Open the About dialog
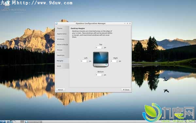Image resolution: width=196 pixels, height=123 pixels. [x=60, y=90]
